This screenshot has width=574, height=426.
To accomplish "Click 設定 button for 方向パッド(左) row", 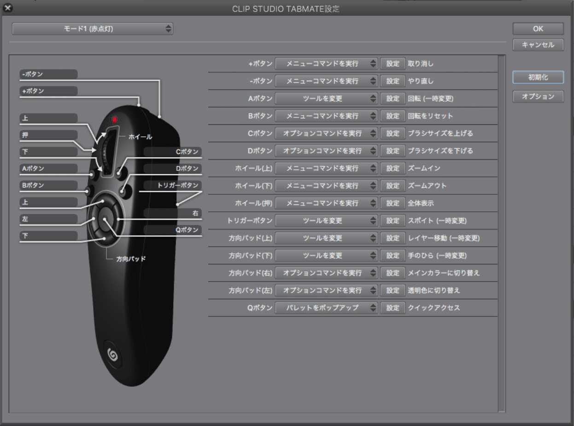I will [x=392, y=291].
